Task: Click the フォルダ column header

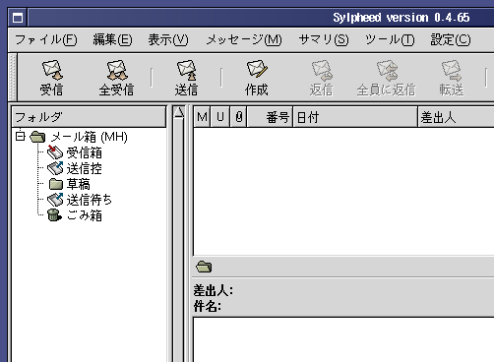Action: (x=89, y=117)
